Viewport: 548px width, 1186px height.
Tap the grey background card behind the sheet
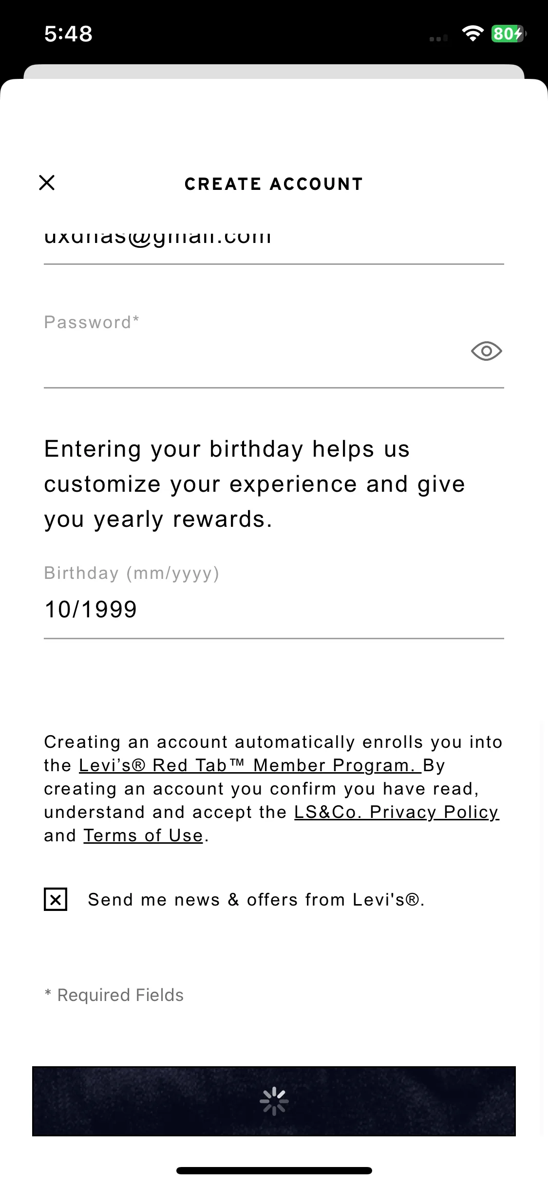click(x=274, y=71)
